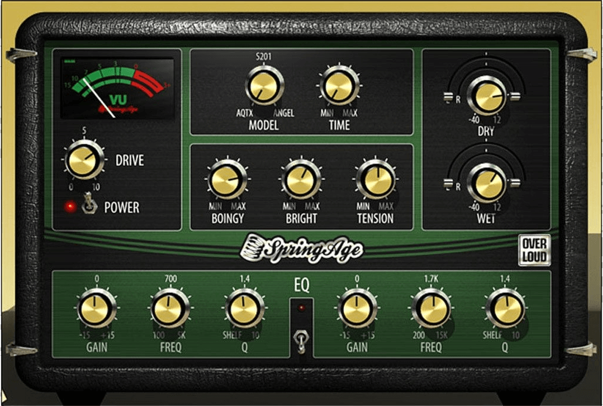Click the WET level knob
Viewport: 603px width, 406px height.
(486, 183)
